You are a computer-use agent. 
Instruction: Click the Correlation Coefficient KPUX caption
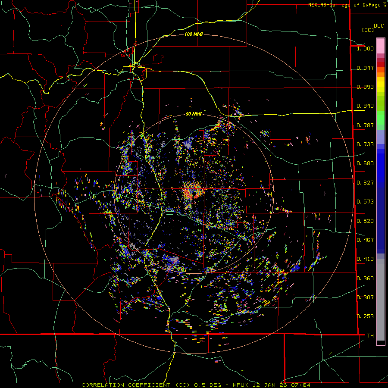click(196, 385)
